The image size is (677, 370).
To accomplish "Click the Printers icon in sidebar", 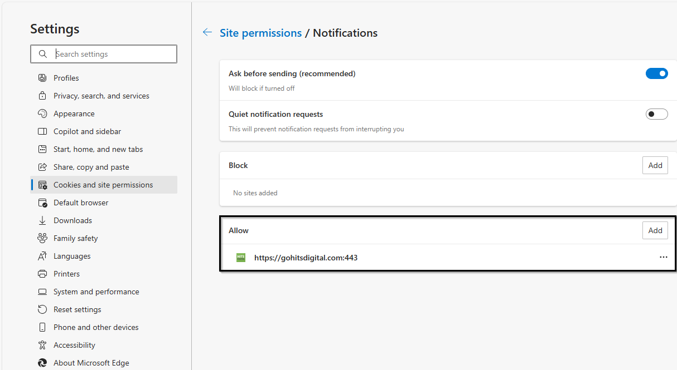I will pyautogui.click(x=42, y=274).
